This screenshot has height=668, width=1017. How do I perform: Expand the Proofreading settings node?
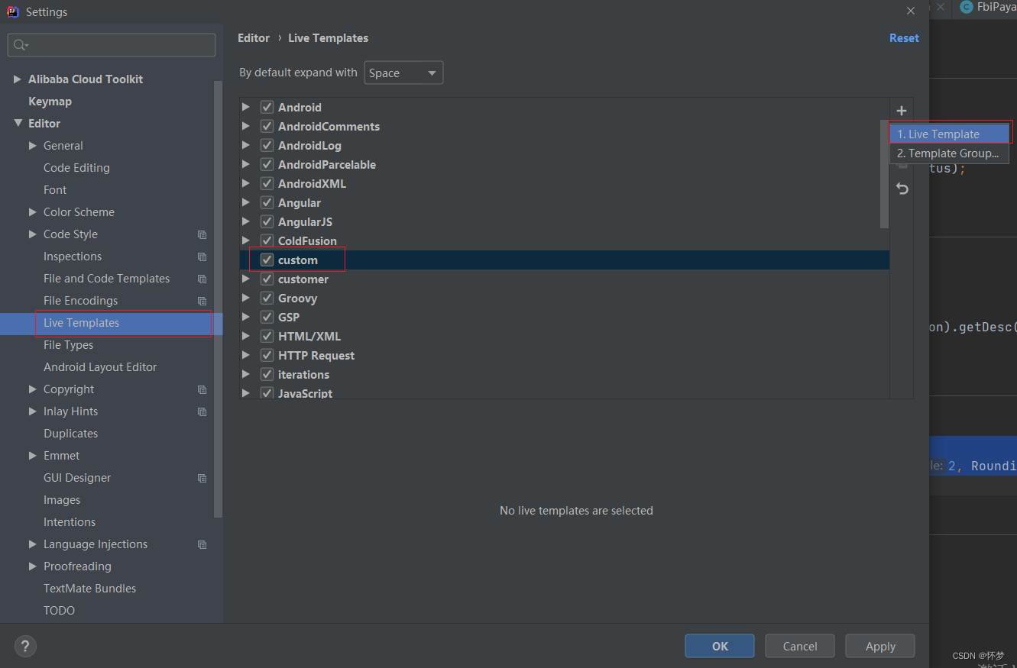point(33,566)
